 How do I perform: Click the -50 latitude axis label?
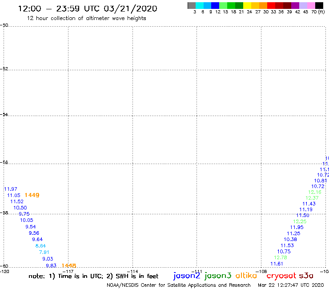(x=4, y=25)
